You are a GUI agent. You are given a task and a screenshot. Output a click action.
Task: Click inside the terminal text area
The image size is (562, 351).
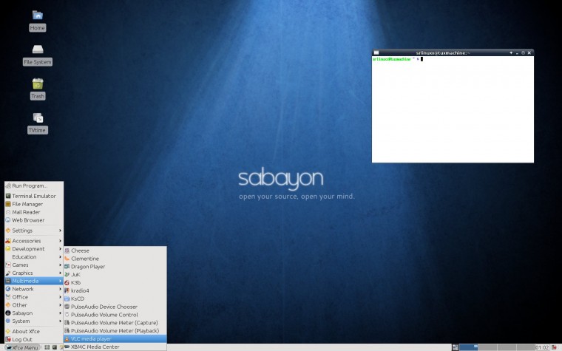tap(453, 109)
